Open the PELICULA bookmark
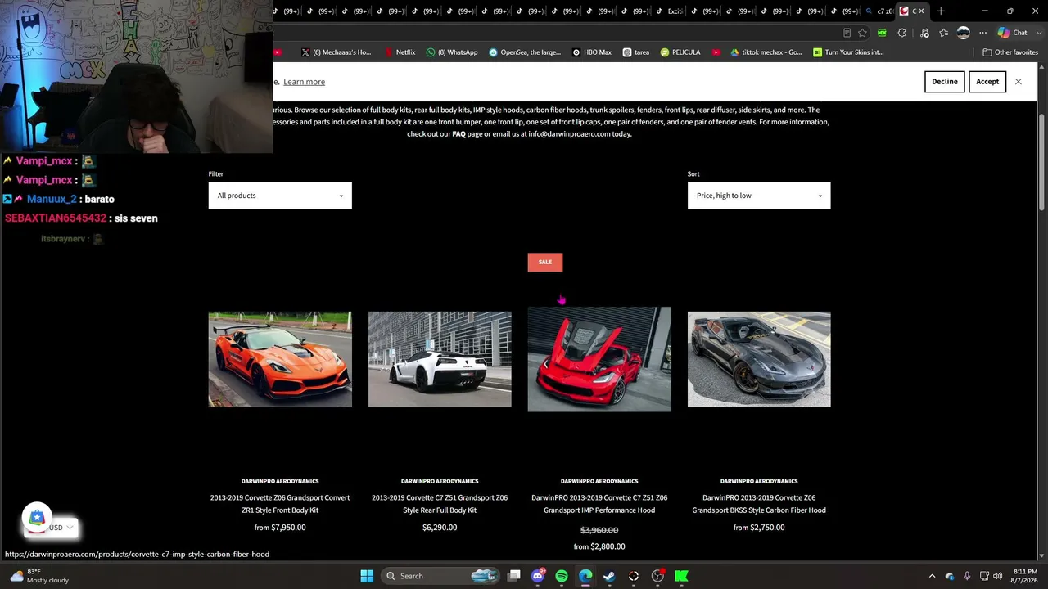The width and height of the screenshot is (1048, 589). click(680, 52)
